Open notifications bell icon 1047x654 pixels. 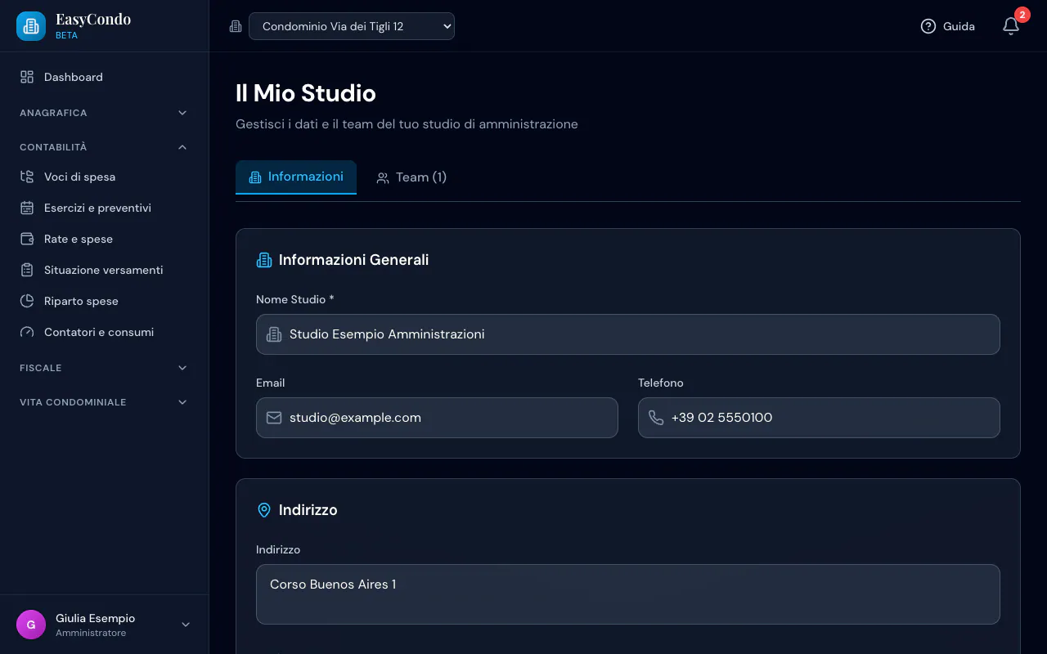point(1011,26)
